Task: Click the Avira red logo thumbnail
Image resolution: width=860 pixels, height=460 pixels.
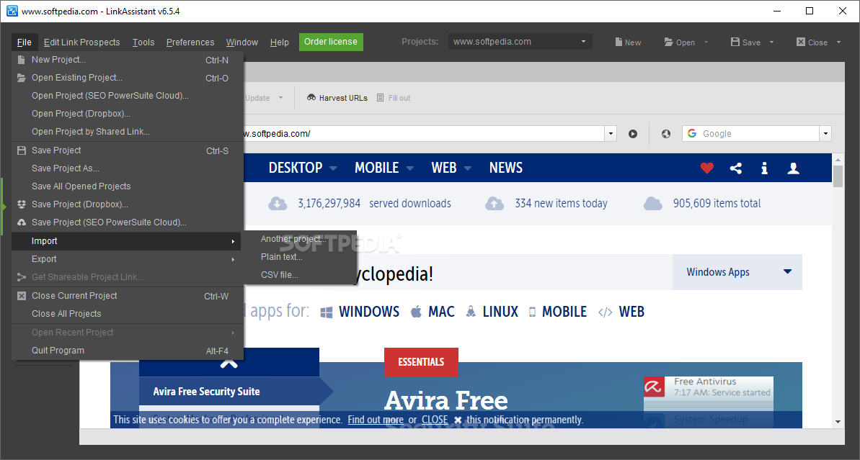Action: coord(655,387)
